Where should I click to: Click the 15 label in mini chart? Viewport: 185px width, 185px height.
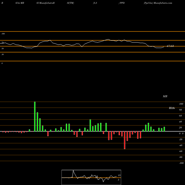click(x=119, y=175)
